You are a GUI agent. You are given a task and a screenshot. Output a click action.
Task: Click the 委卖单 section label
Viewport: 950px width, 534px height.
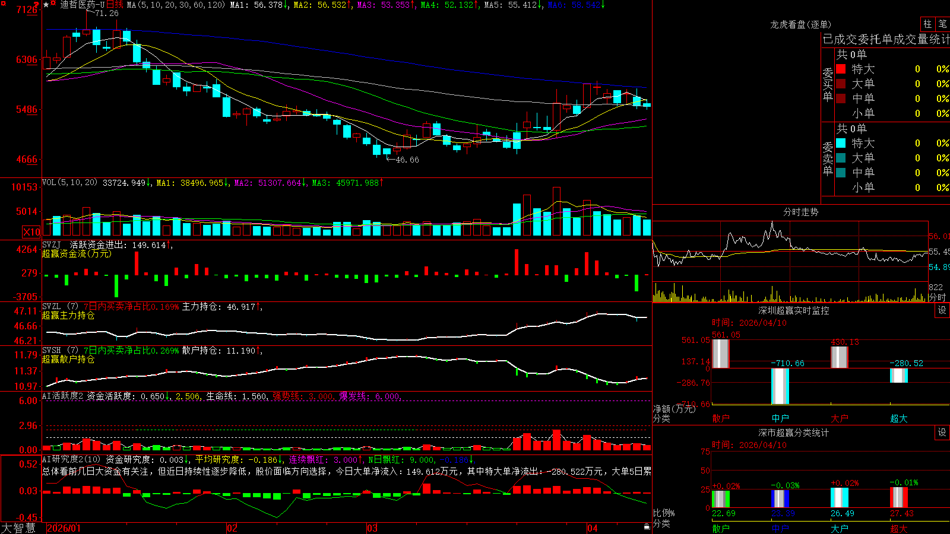(828, 158)
